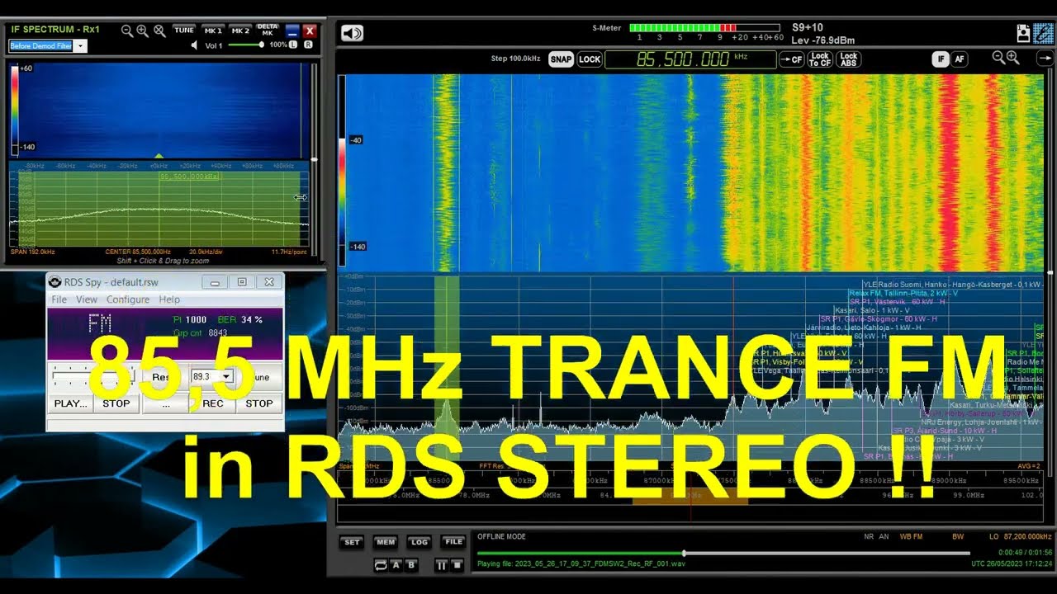This screenshot has height=594, width=1057.
Task: Click the Lock ABS button
Action: coord(848,59)
